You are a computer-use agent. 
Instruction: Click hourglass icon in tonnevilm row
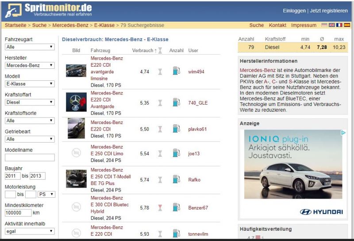point(160,234)
